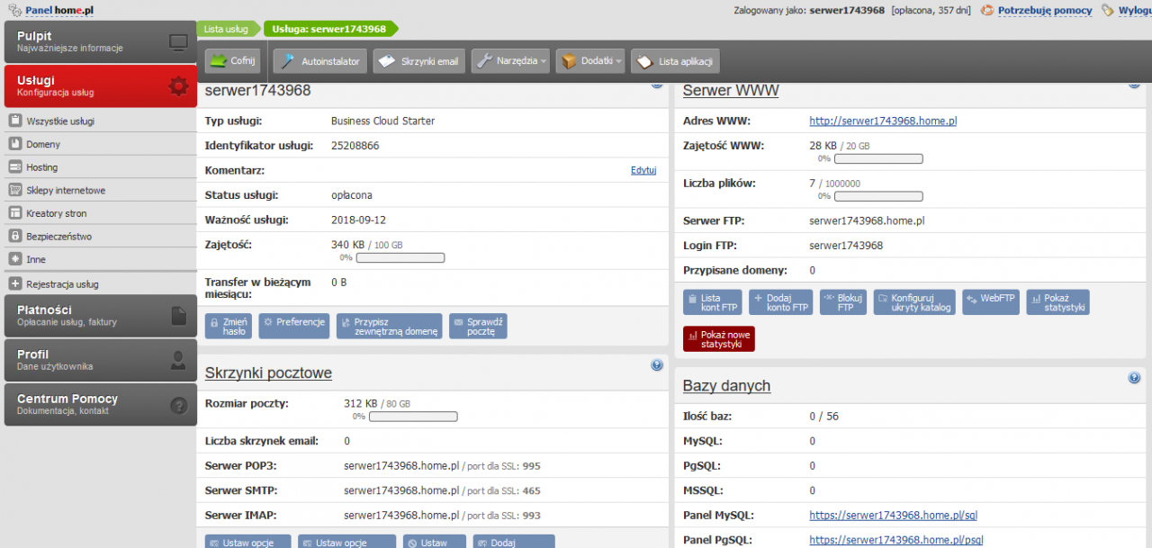Open Lista kont FTP
The image size is (1152, 548).
pos(713,302)
